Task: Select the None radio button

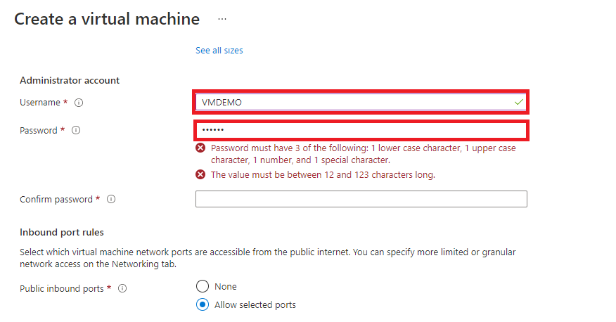Action: click(x=203, y=286)
